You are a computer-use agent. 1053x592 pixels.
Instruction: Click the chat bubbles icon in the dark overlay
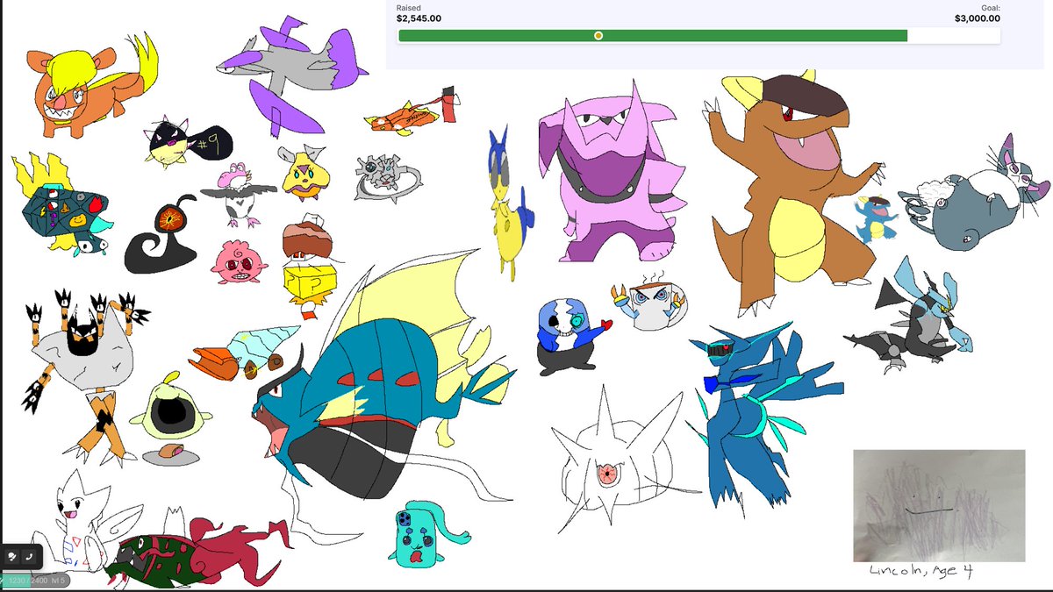(x=12, y=556)
